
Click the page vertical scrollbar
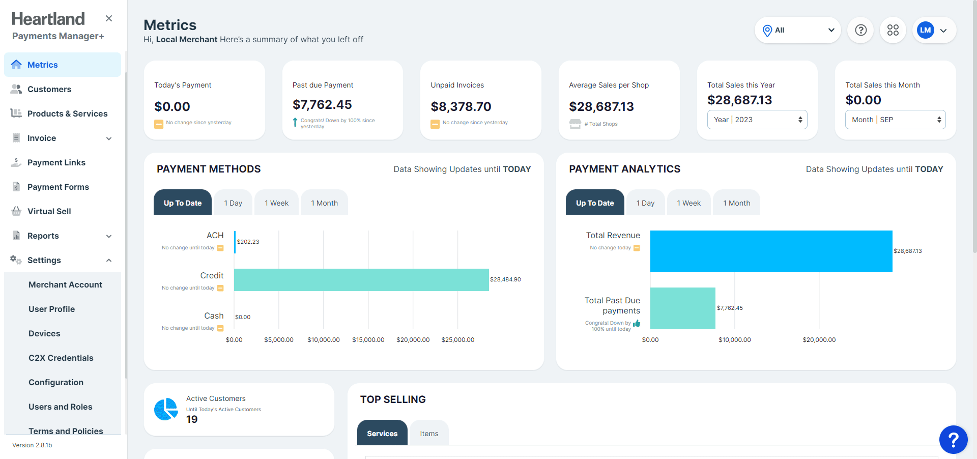click(x=974, y=127)
